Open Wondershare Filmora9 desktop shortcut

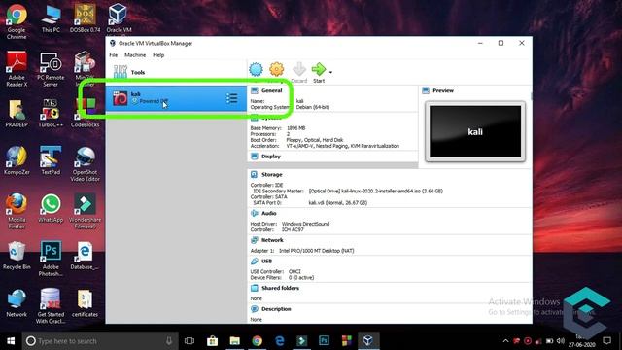coord(85,211)
